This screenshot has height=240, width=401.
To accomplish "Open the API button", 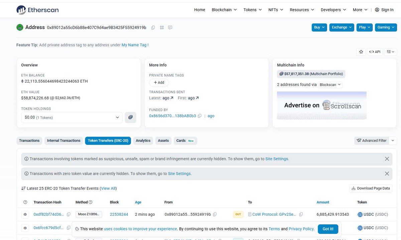I will click(x=375, y=52).
